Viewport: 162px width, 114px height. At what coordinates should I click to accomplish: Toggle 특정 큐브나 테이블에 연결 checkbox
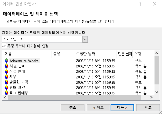click(x=4, y=46)
